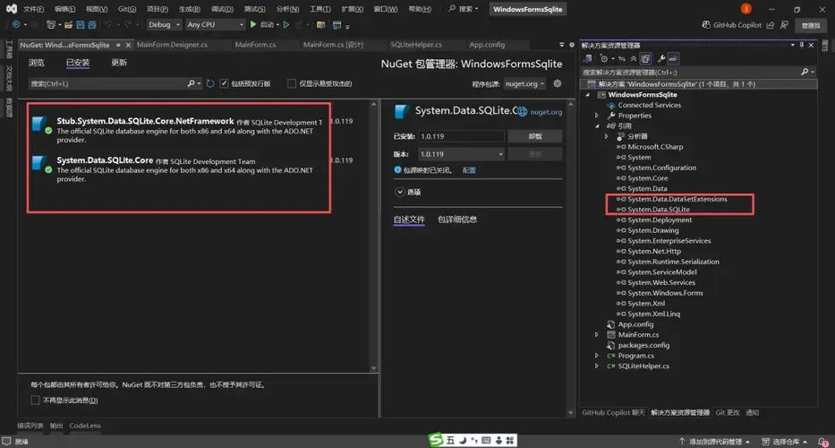Click the Sogou input method S icon
Viewport: 835px width, 448px height.
(436, 440)
